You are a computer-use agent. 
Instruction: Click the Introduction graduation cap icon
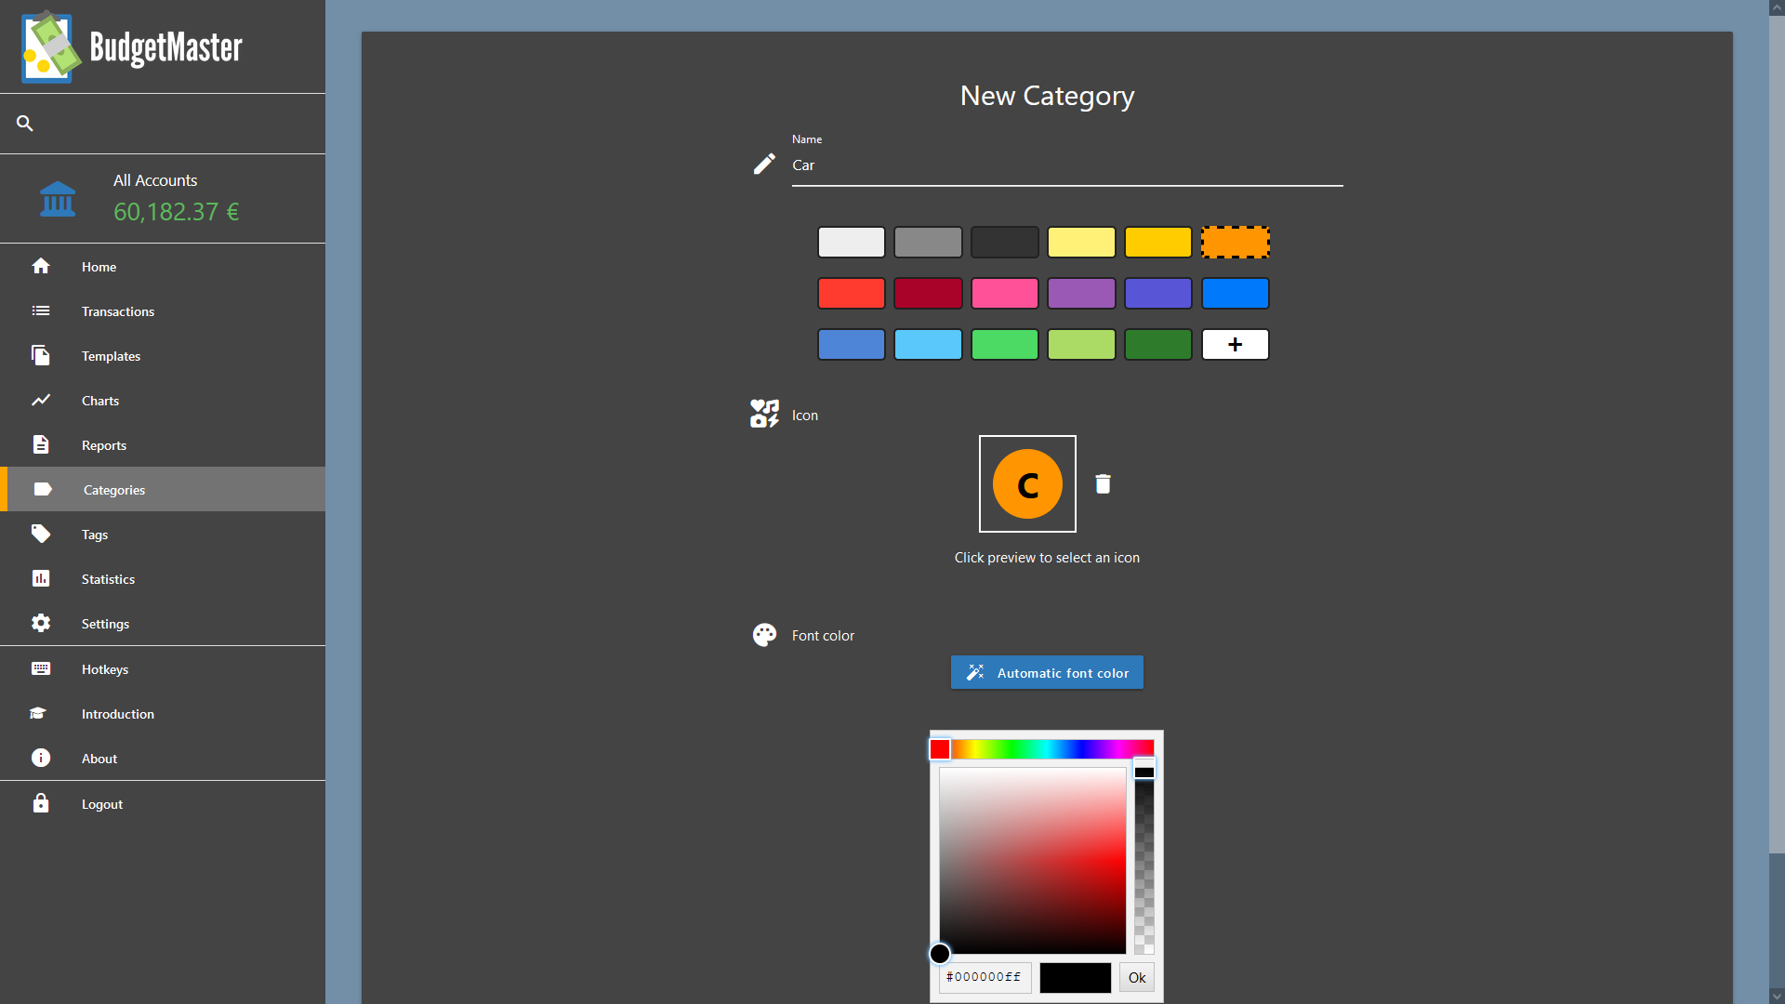pyautogui.click(x=38, y=713)
